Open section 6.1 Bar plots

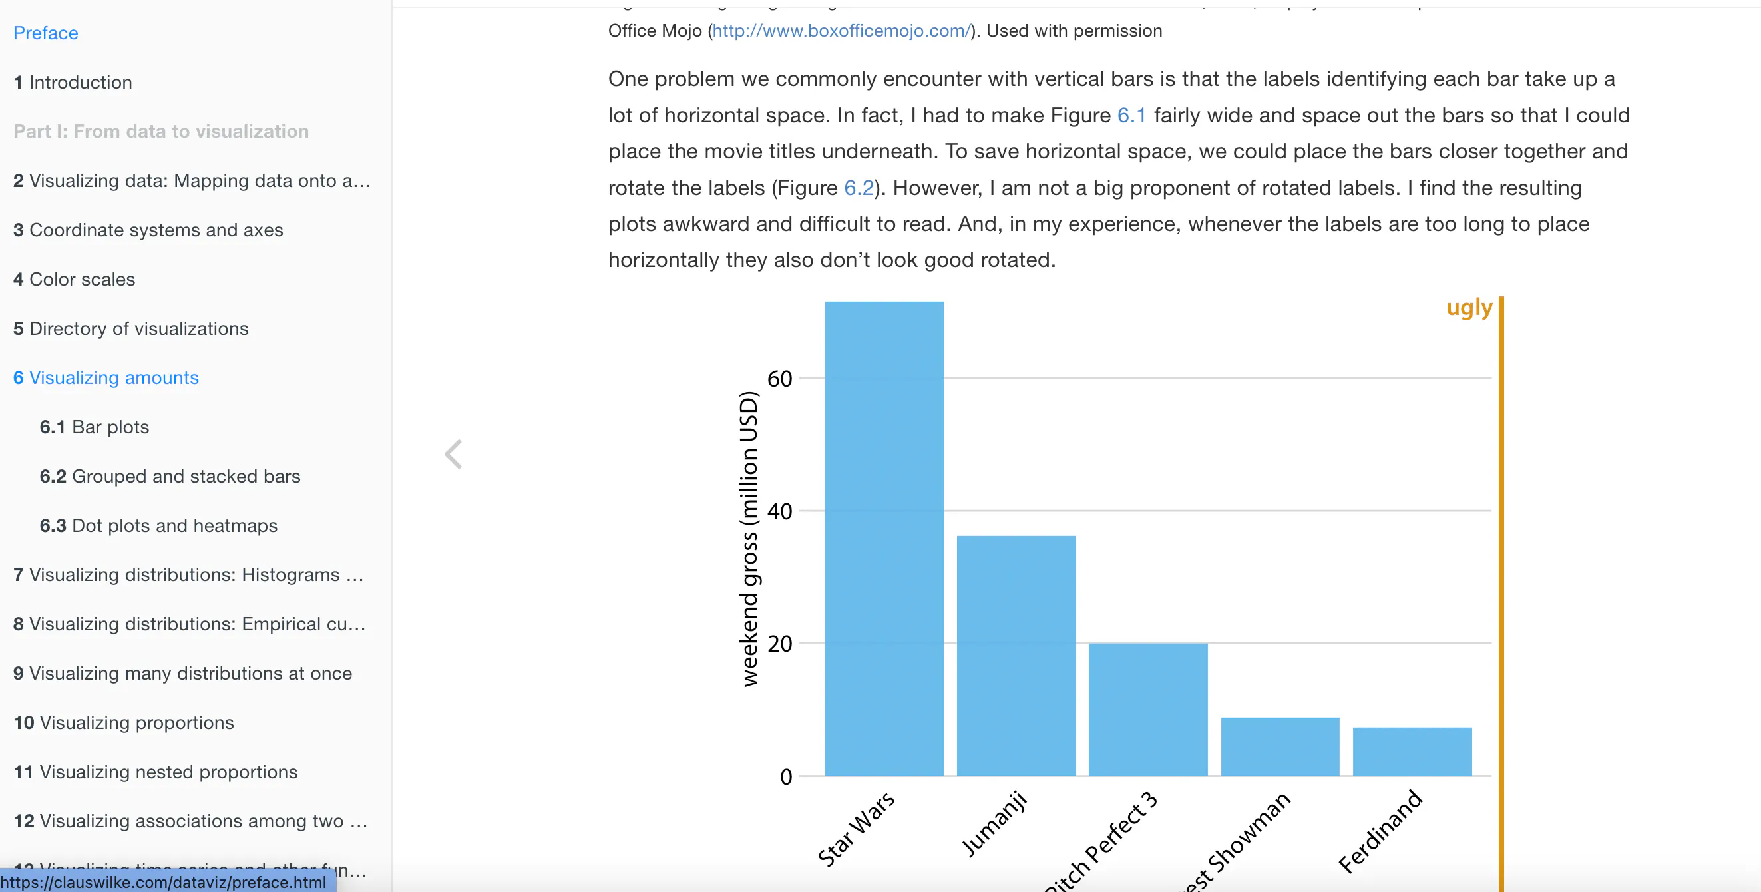94,427
